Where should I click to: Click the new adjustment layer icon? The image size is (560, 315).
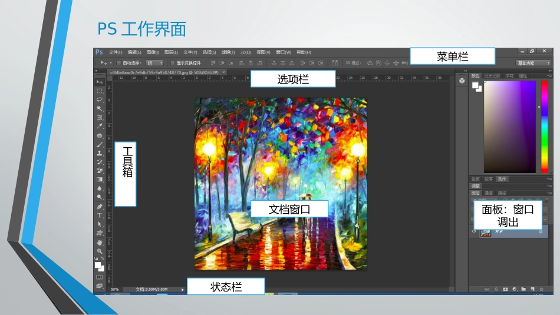tap(515, 289)
